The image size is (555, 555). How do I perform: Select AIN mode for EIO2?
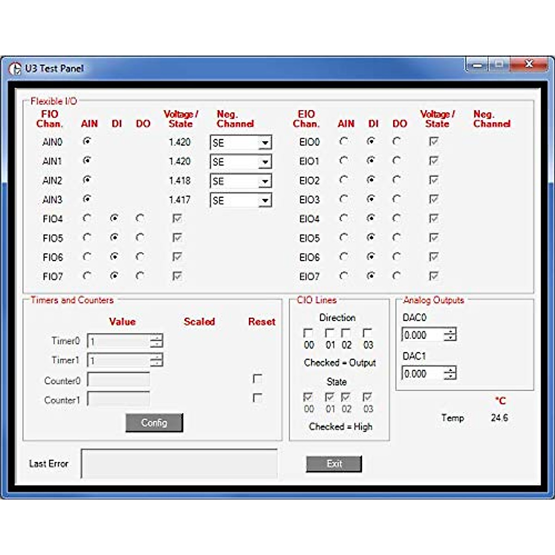tap(343, 180)
